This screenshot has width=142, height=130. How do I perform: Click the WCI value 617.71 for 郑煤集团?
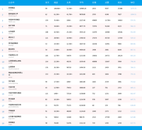(133, 123)
